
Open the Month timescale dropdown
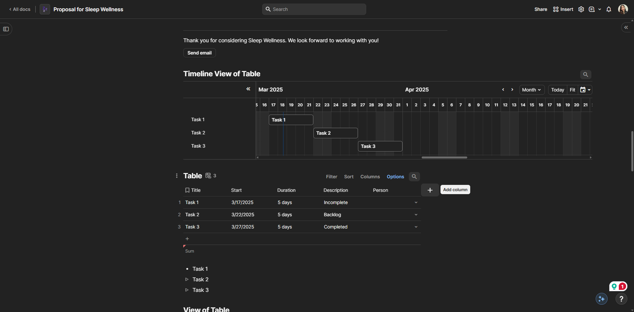pyautogui.click(x=532, y=90)
